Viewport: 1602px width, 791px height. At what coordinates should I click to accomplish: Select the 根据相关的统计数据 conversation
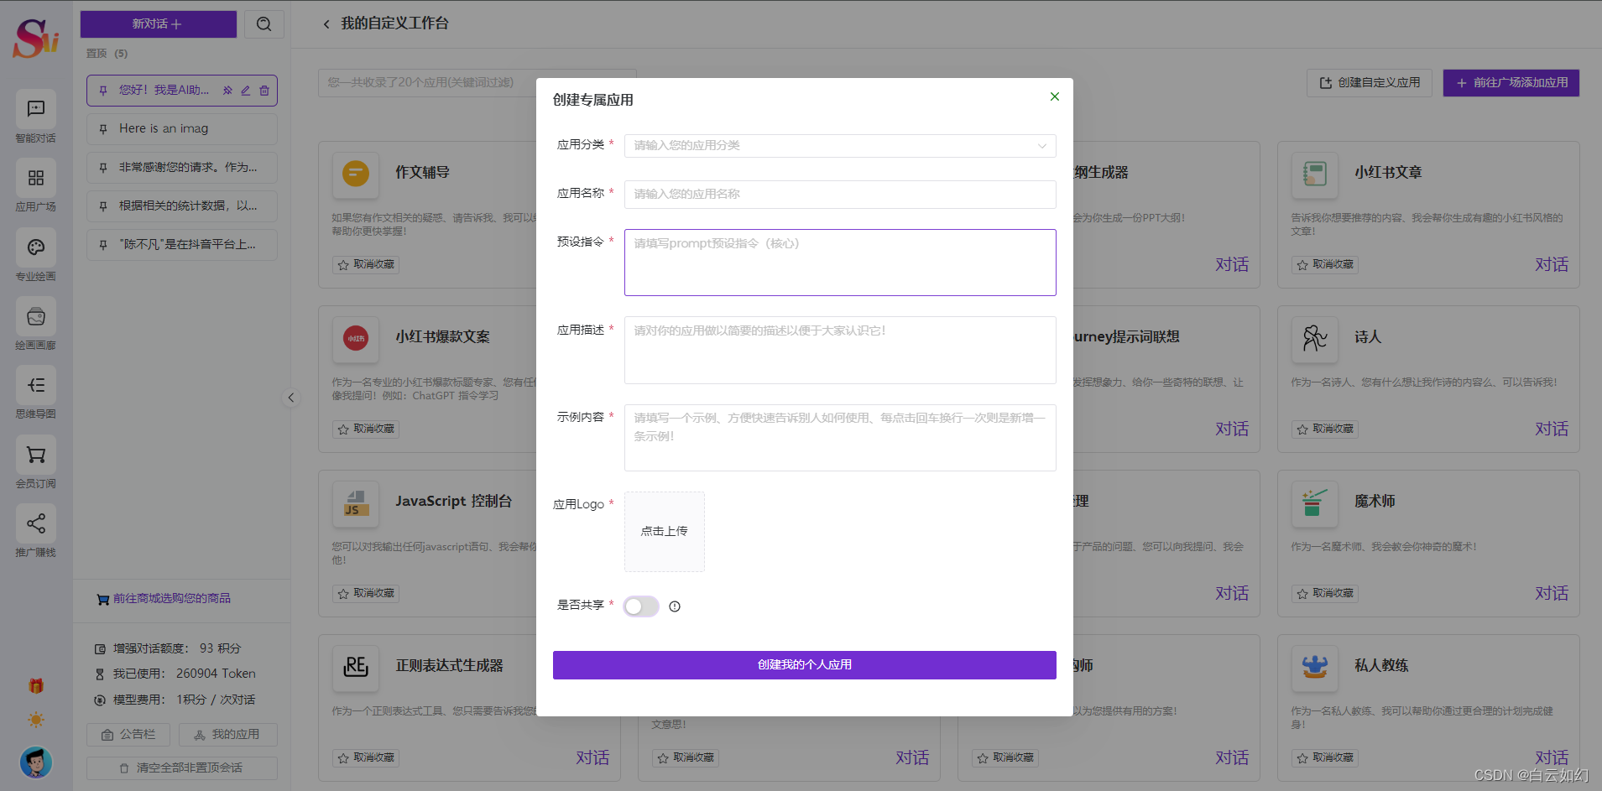click(x=182, y=206)
